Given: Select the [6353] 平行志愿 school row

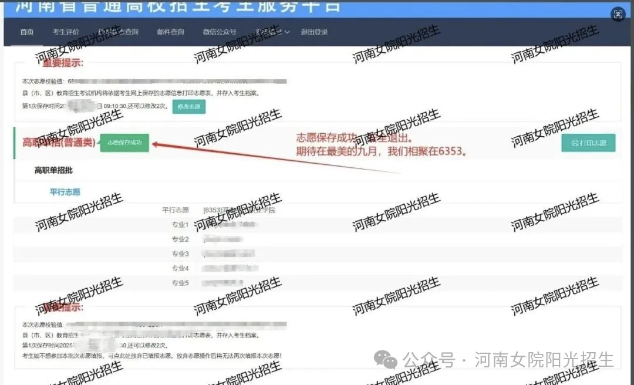Looking at the screenshot, I should click(x=238, y=210).
